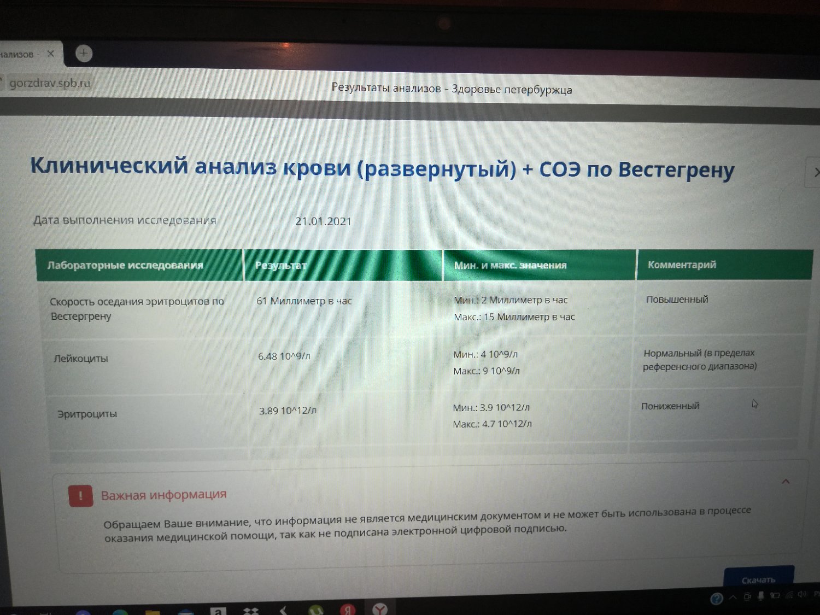Click the battery tray icon

tap(775, 596)
